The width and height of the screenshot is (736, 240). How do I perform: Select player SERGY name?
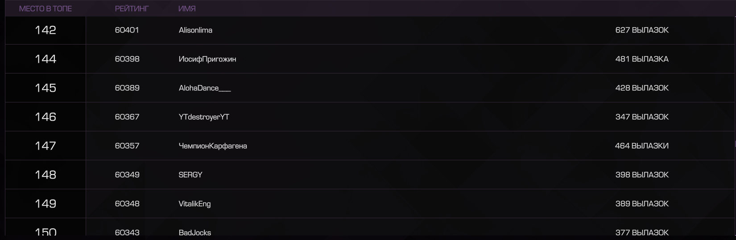pos(190,175)
